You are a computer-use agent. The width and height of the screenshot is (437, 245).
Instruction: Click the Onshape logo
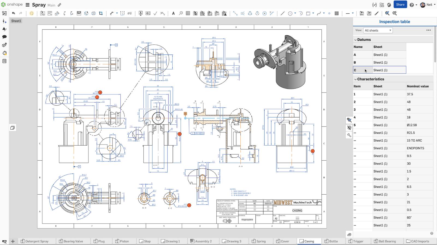coord(3,4)
